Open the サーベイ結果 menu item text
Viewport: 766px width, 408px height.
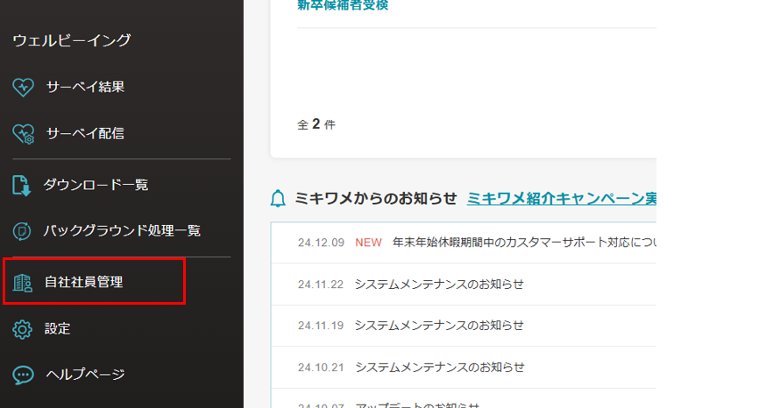click(x=85, y=87)
